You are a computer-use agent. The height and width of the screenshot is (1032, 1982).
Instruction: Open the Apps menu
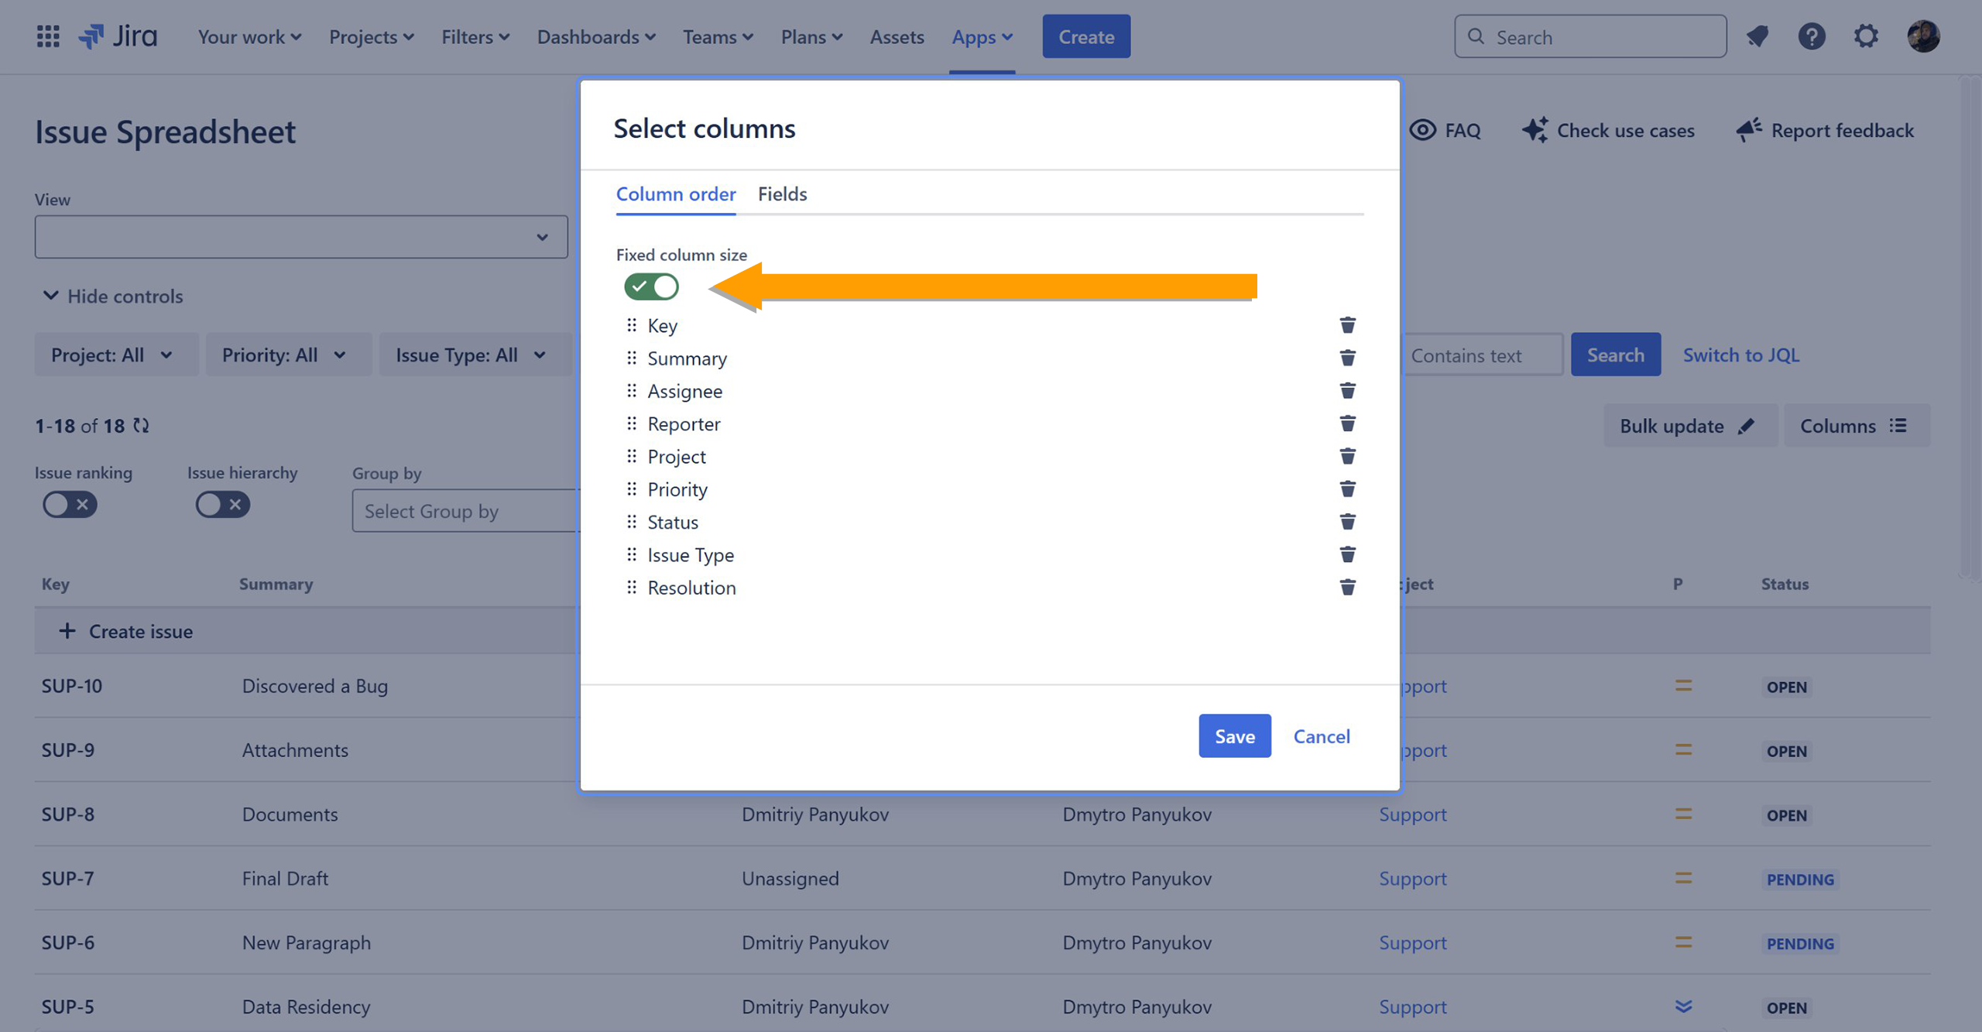click(x=982, y=36)
